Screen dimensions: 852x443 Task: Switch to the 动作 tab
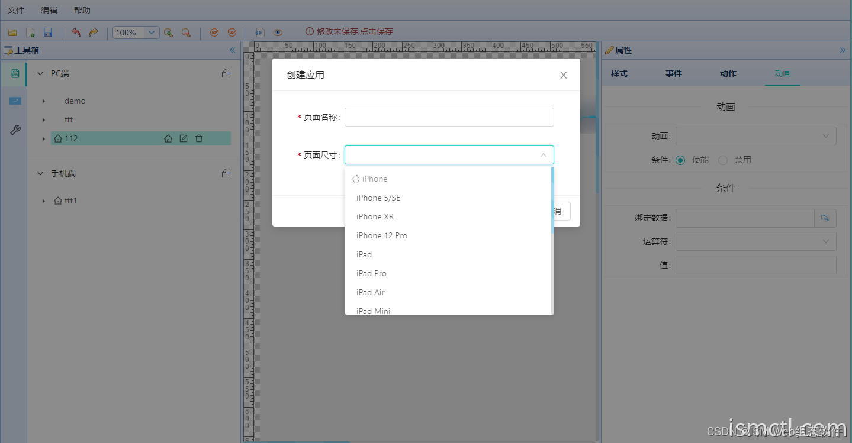pyautogui.click(x=728, y=73)
